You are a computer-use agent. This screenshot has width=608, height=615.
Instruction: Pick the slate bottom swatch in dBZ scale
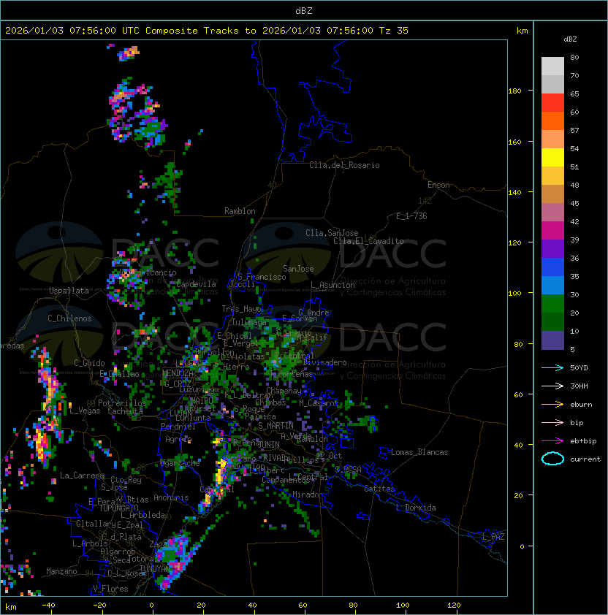click(x=552, y=340)
